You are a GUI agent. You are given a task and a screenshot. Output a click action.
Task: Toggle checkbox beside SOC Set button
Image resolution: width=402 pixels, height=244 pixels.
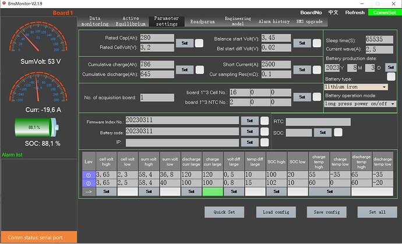pos(338,132)
